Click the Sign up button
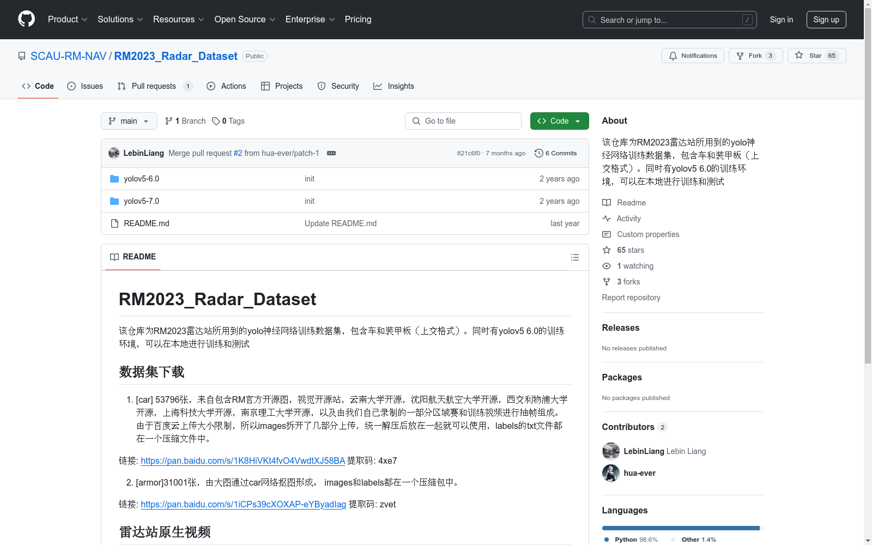The height and width of the screenshot is (545, 872). pos(826,19)
